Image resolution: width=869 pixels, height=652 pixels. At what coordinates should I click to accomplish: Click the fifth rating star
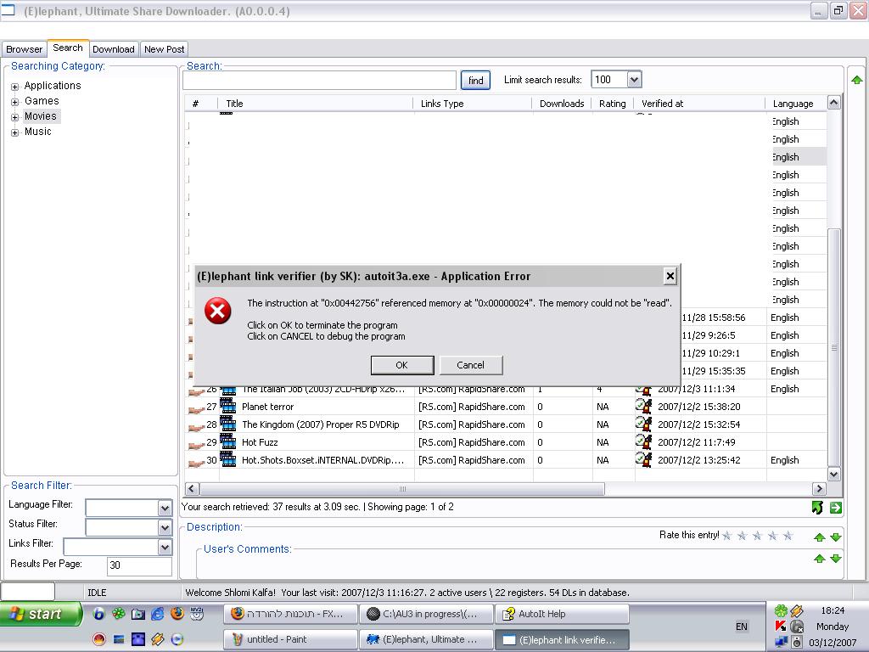point(788,536)
